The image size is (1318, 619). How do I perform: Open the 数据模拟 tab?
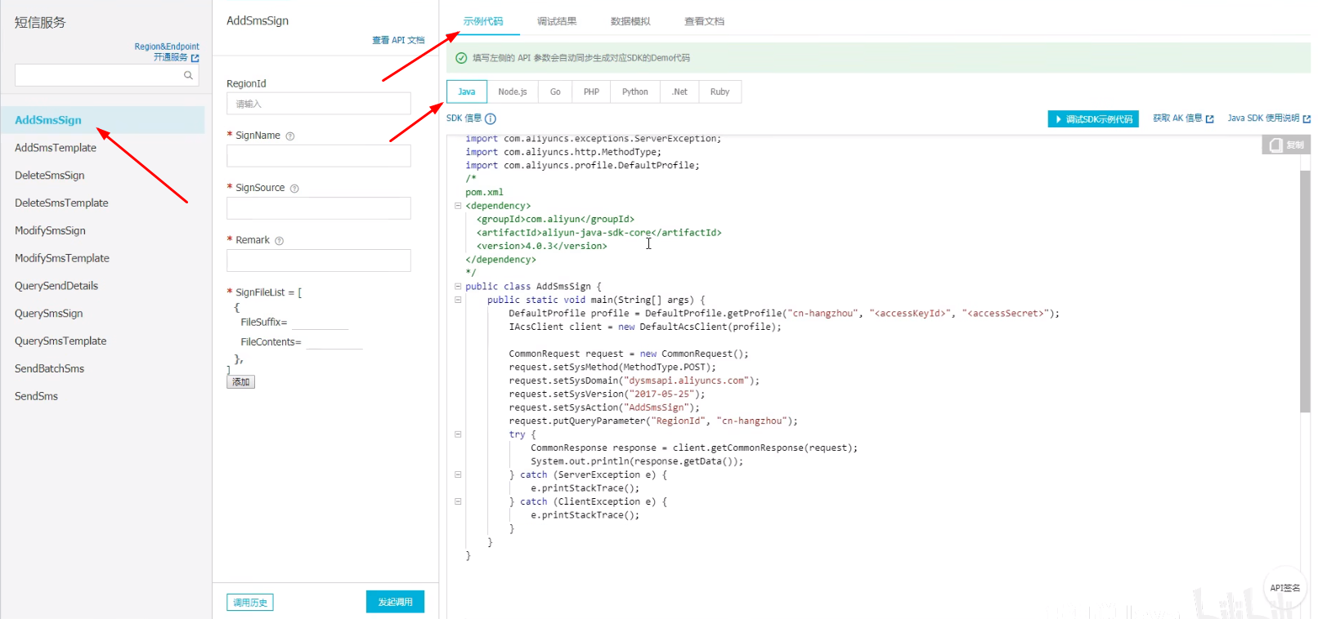[630, 21]
